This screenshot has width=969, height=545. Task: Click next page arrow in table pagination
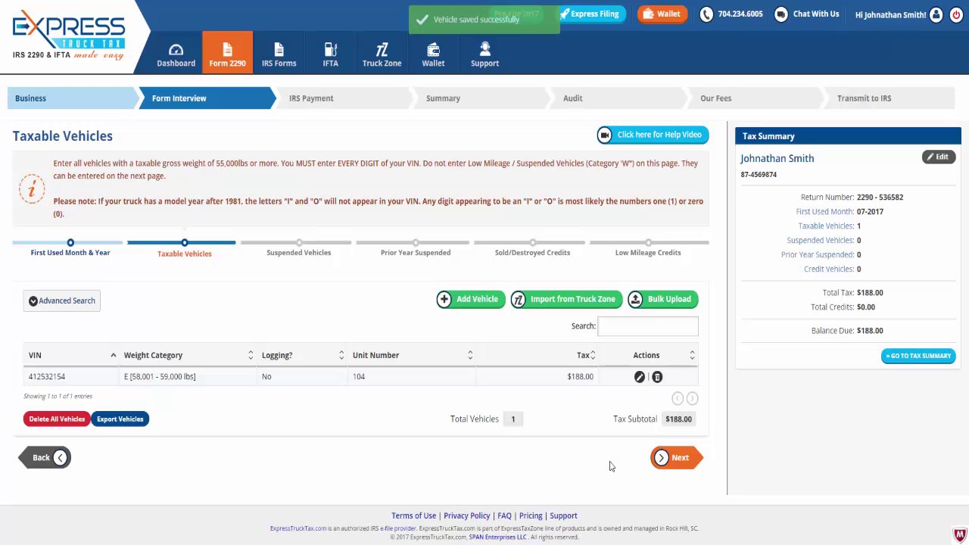click(692, 398)
